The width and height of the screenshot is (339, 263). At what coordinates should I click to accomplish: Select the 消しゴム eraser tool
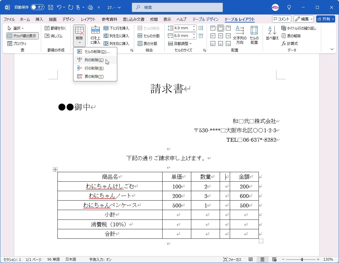(x=54, y=36)
